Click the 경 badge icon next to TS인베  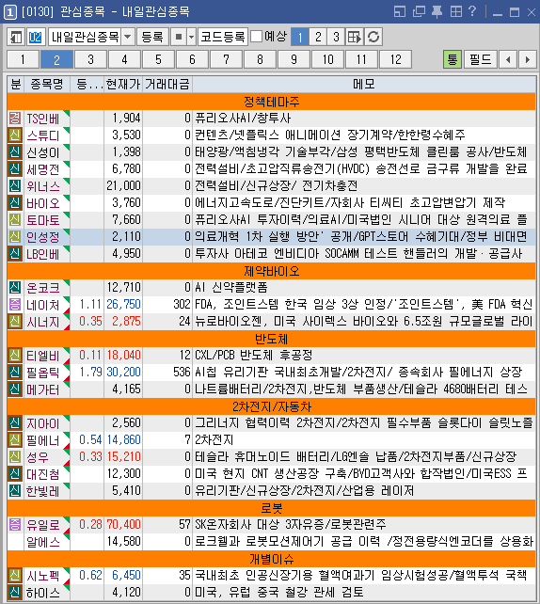pyautogui.click(x=15, y=118)
